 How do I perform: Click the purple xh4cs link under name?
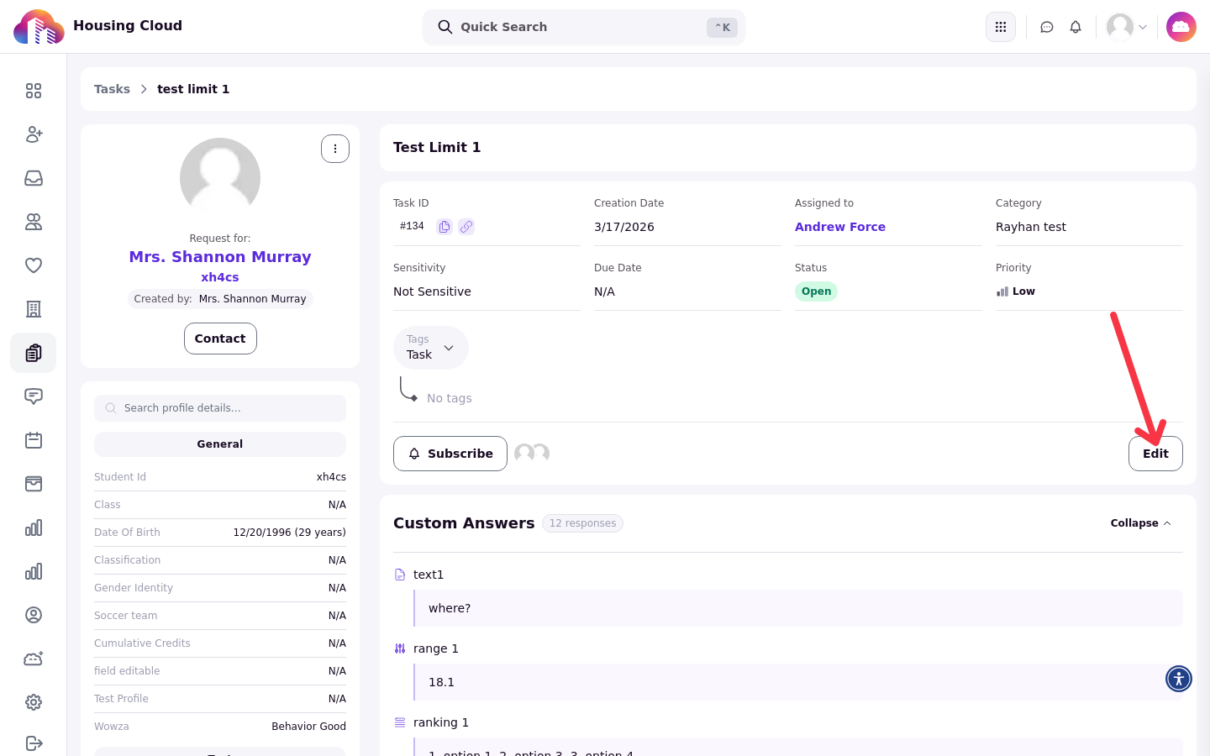tap(220, 277)
